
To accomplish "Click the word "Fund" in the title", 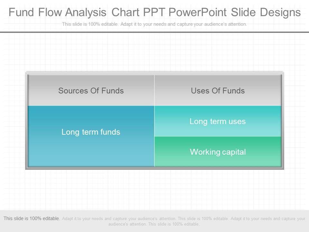I will (21, 13).
